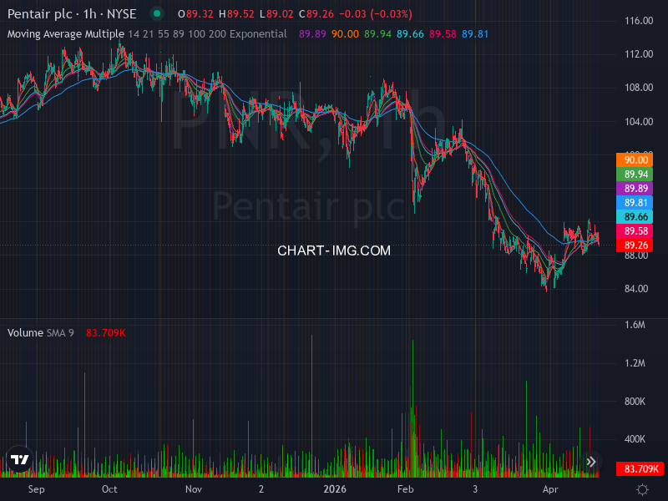The image size is (668, 501).
Task: Click the O89.32 open value
Action: [195, 14]
